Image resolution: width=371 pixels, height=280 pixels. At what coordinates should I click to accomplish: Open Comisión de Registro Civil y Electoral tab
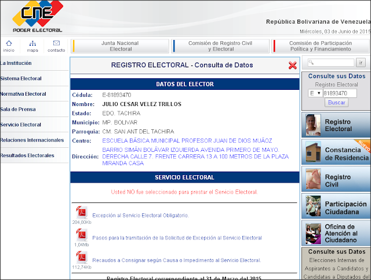point(220,46)
